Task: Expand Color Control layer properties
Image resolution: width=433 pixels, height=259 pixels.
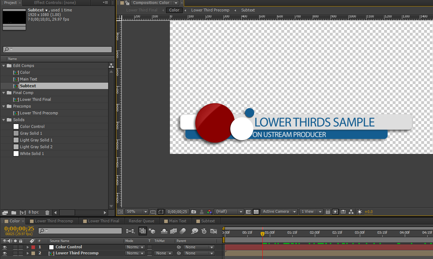Action: [28, 247]
